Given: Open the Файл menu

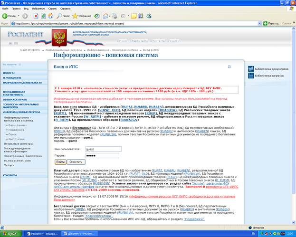Looking at the screenshot, I should (5, 9).
